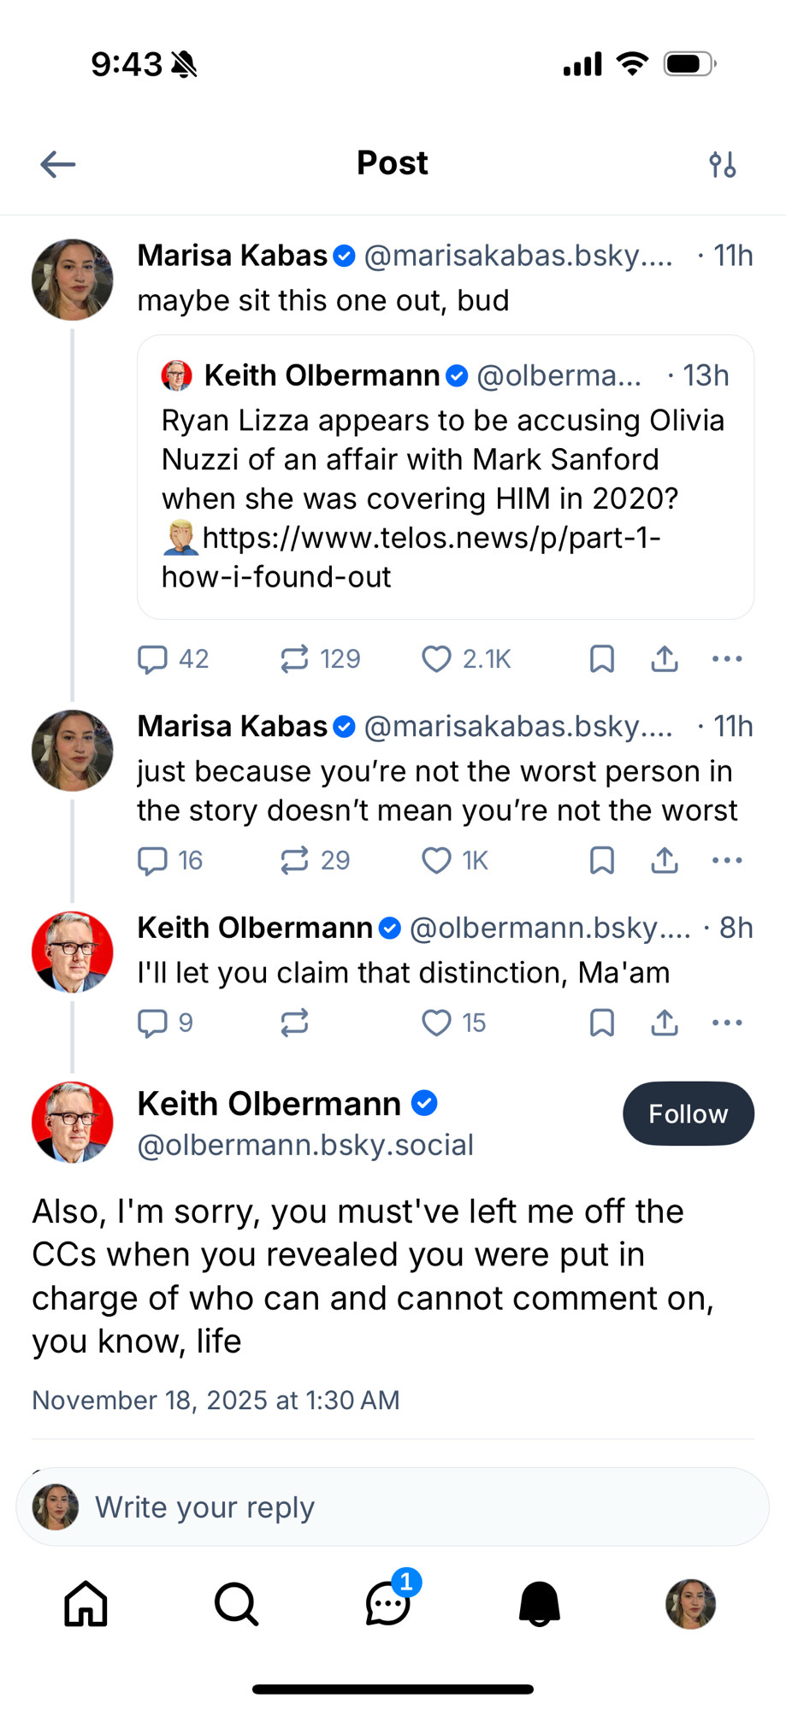Open more options on post with 16 replies
Image resolution: width=786 pixels, height=1710 pixels.
(x=727, y=860)
